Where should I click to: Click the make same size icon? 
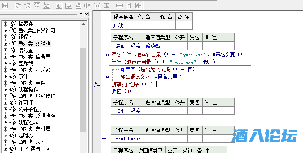(139, 5)
